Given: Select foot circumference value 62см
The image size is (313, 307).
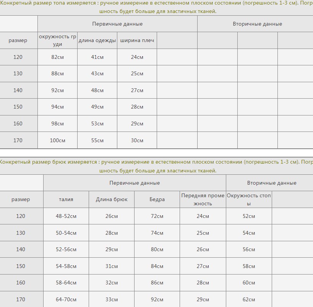Looking at the screenshot, I should pyautogui.click(x=249, y=300).
